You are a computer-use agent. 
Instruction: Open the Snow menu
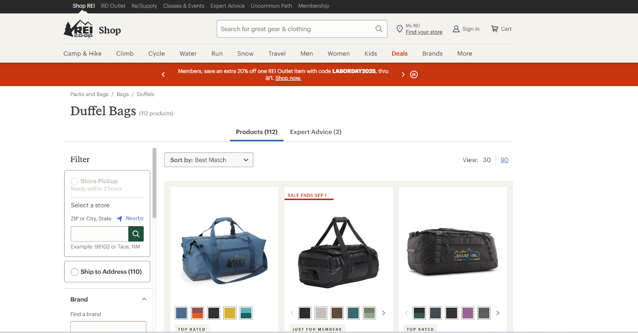point(245,53)
